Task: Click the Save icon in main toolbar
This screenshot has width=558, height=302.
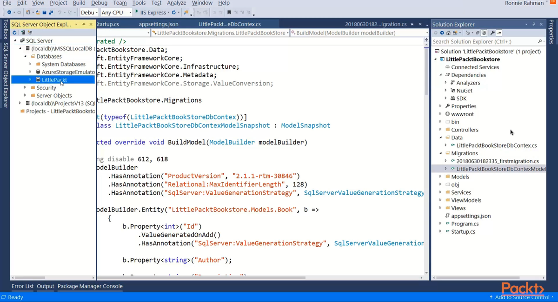Action: (44, 12)
